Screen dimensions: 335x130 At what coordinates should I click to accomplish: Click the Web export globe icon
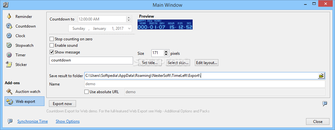10,101
